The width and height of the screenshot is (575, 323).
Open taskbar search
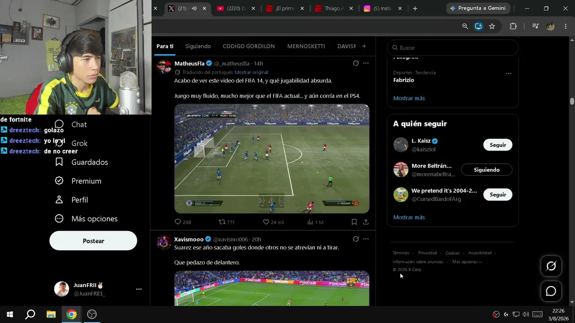[30, 314]
